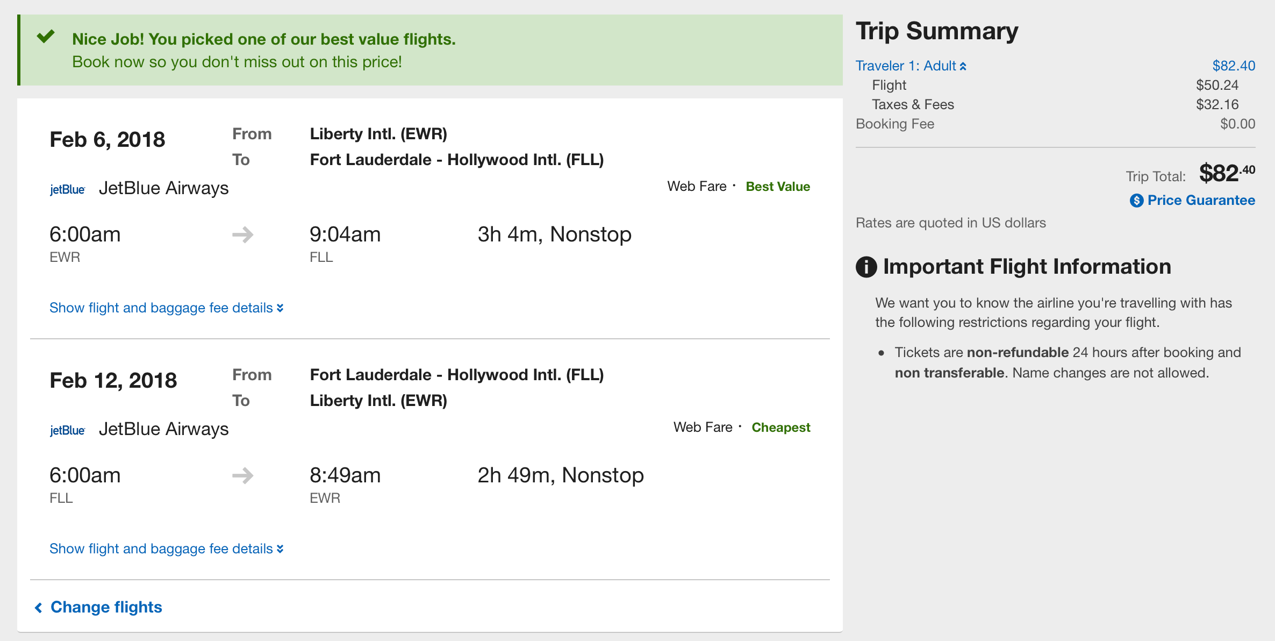
Task: Click the back chevron beside Change flights
Action: pos(39,608)
